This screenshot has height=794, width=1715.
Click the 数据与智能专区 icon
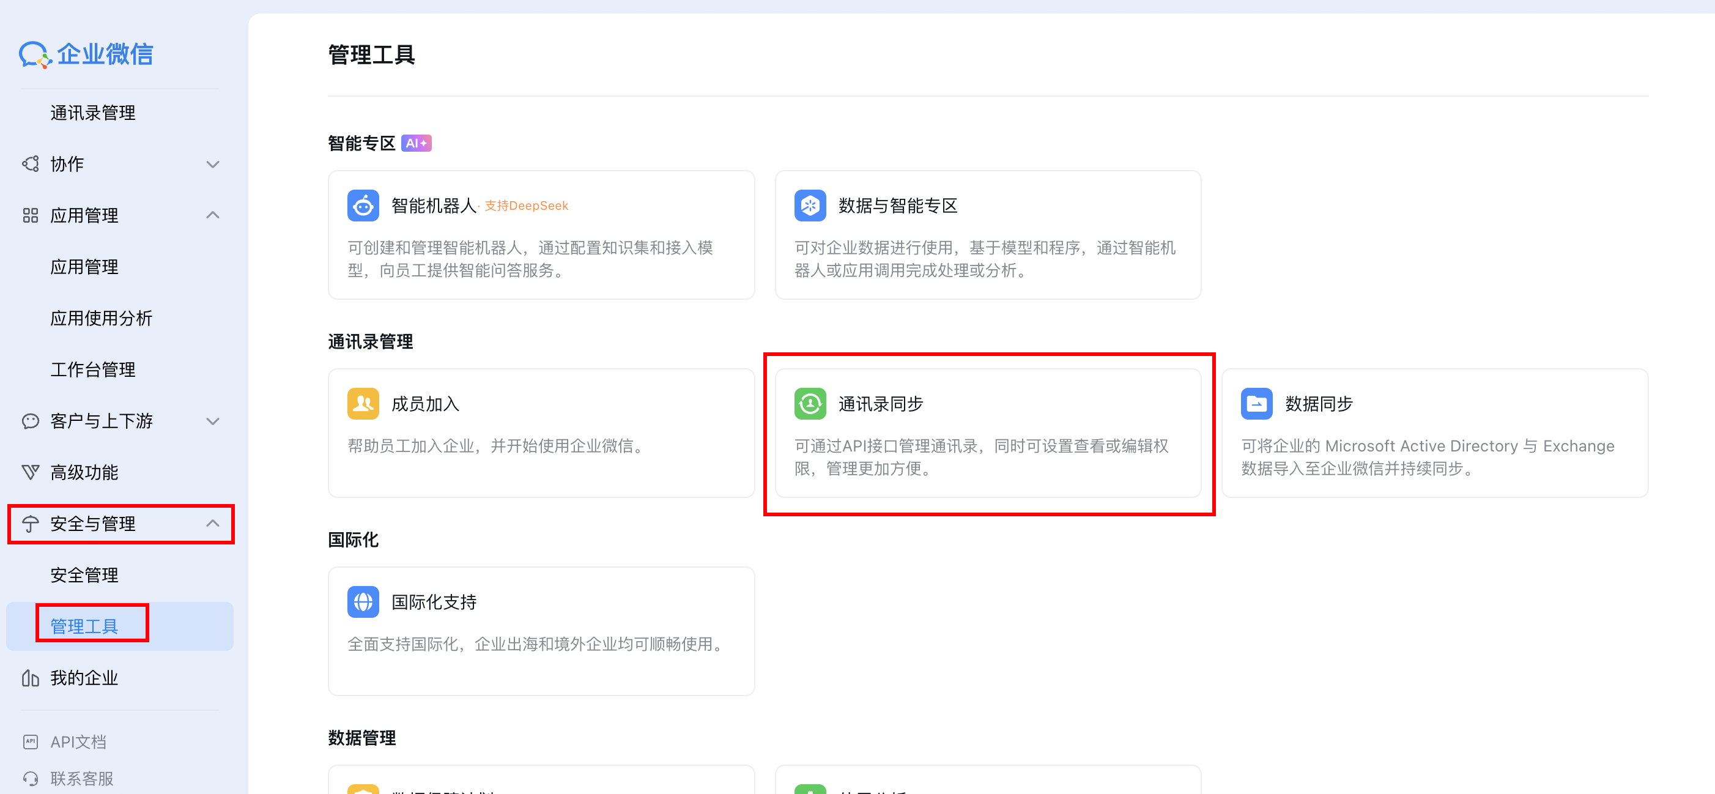(810, 206)
